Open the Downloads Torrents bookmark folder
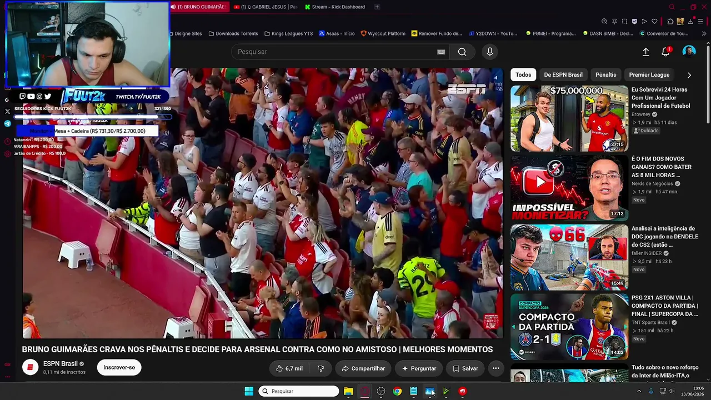Image resolution: width=711 pixels, height=400 pixels. pos(233,33)
